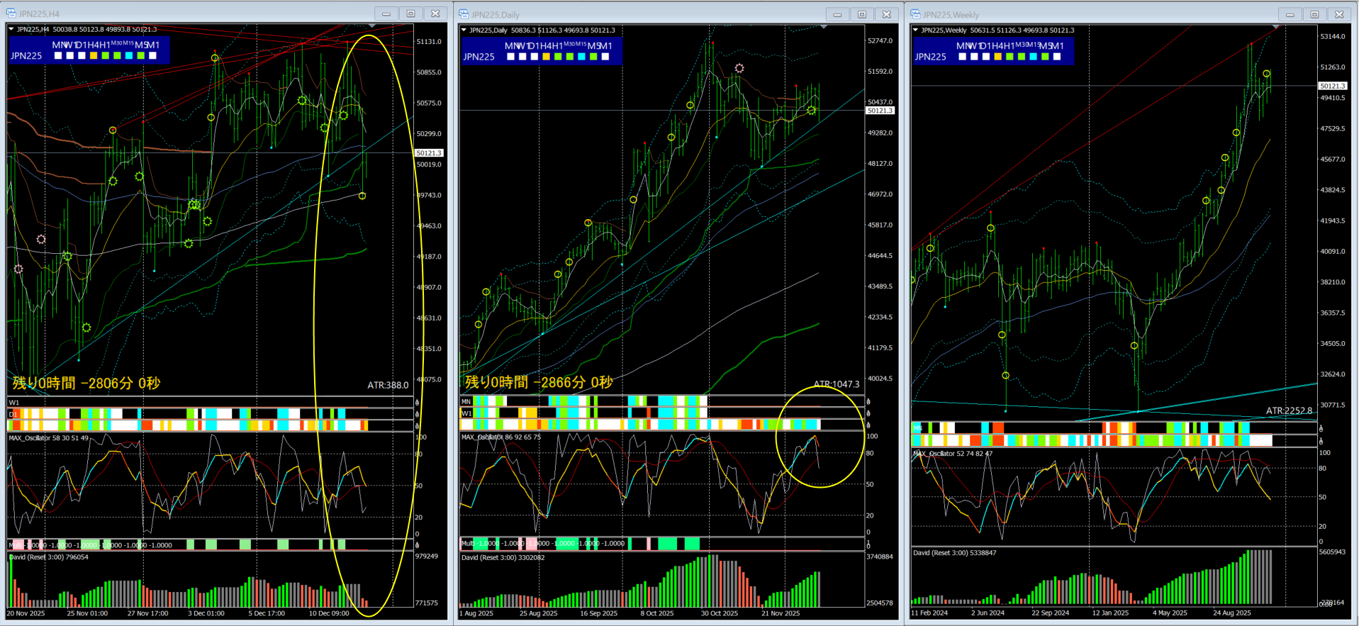1359x626 pixels.
Task: Click the chart shift triangle in Daily chart
Action: (824, 27)
